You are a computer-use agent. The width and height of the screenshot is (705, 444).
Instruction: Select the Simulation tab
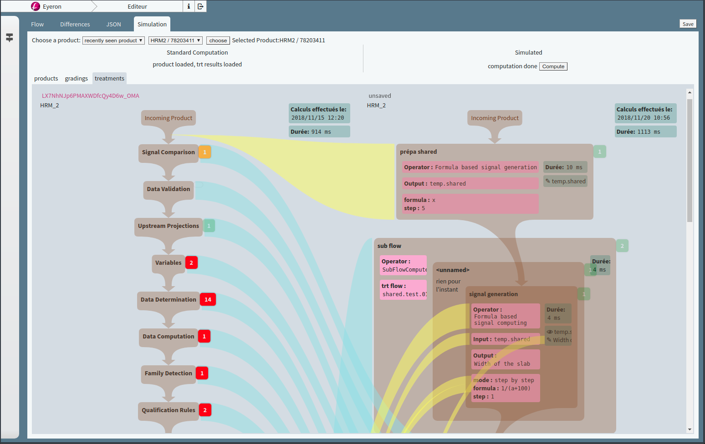(x=152, y=24)
